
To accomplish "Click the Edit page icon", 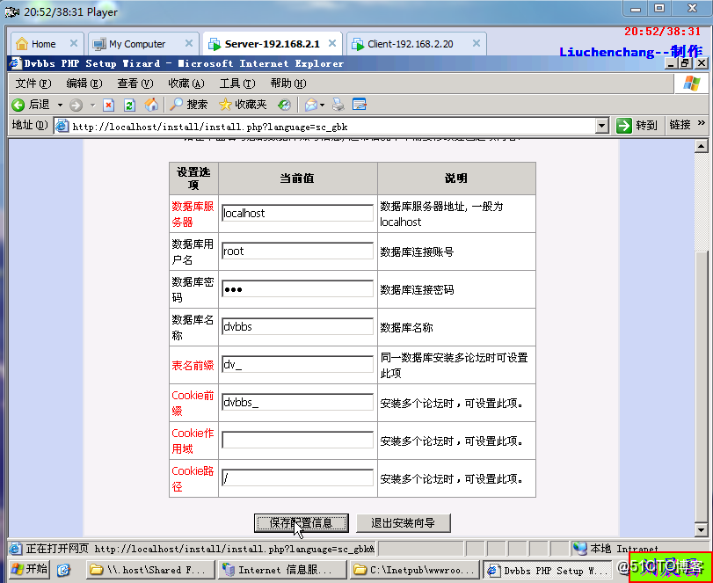I will [360, 105].
